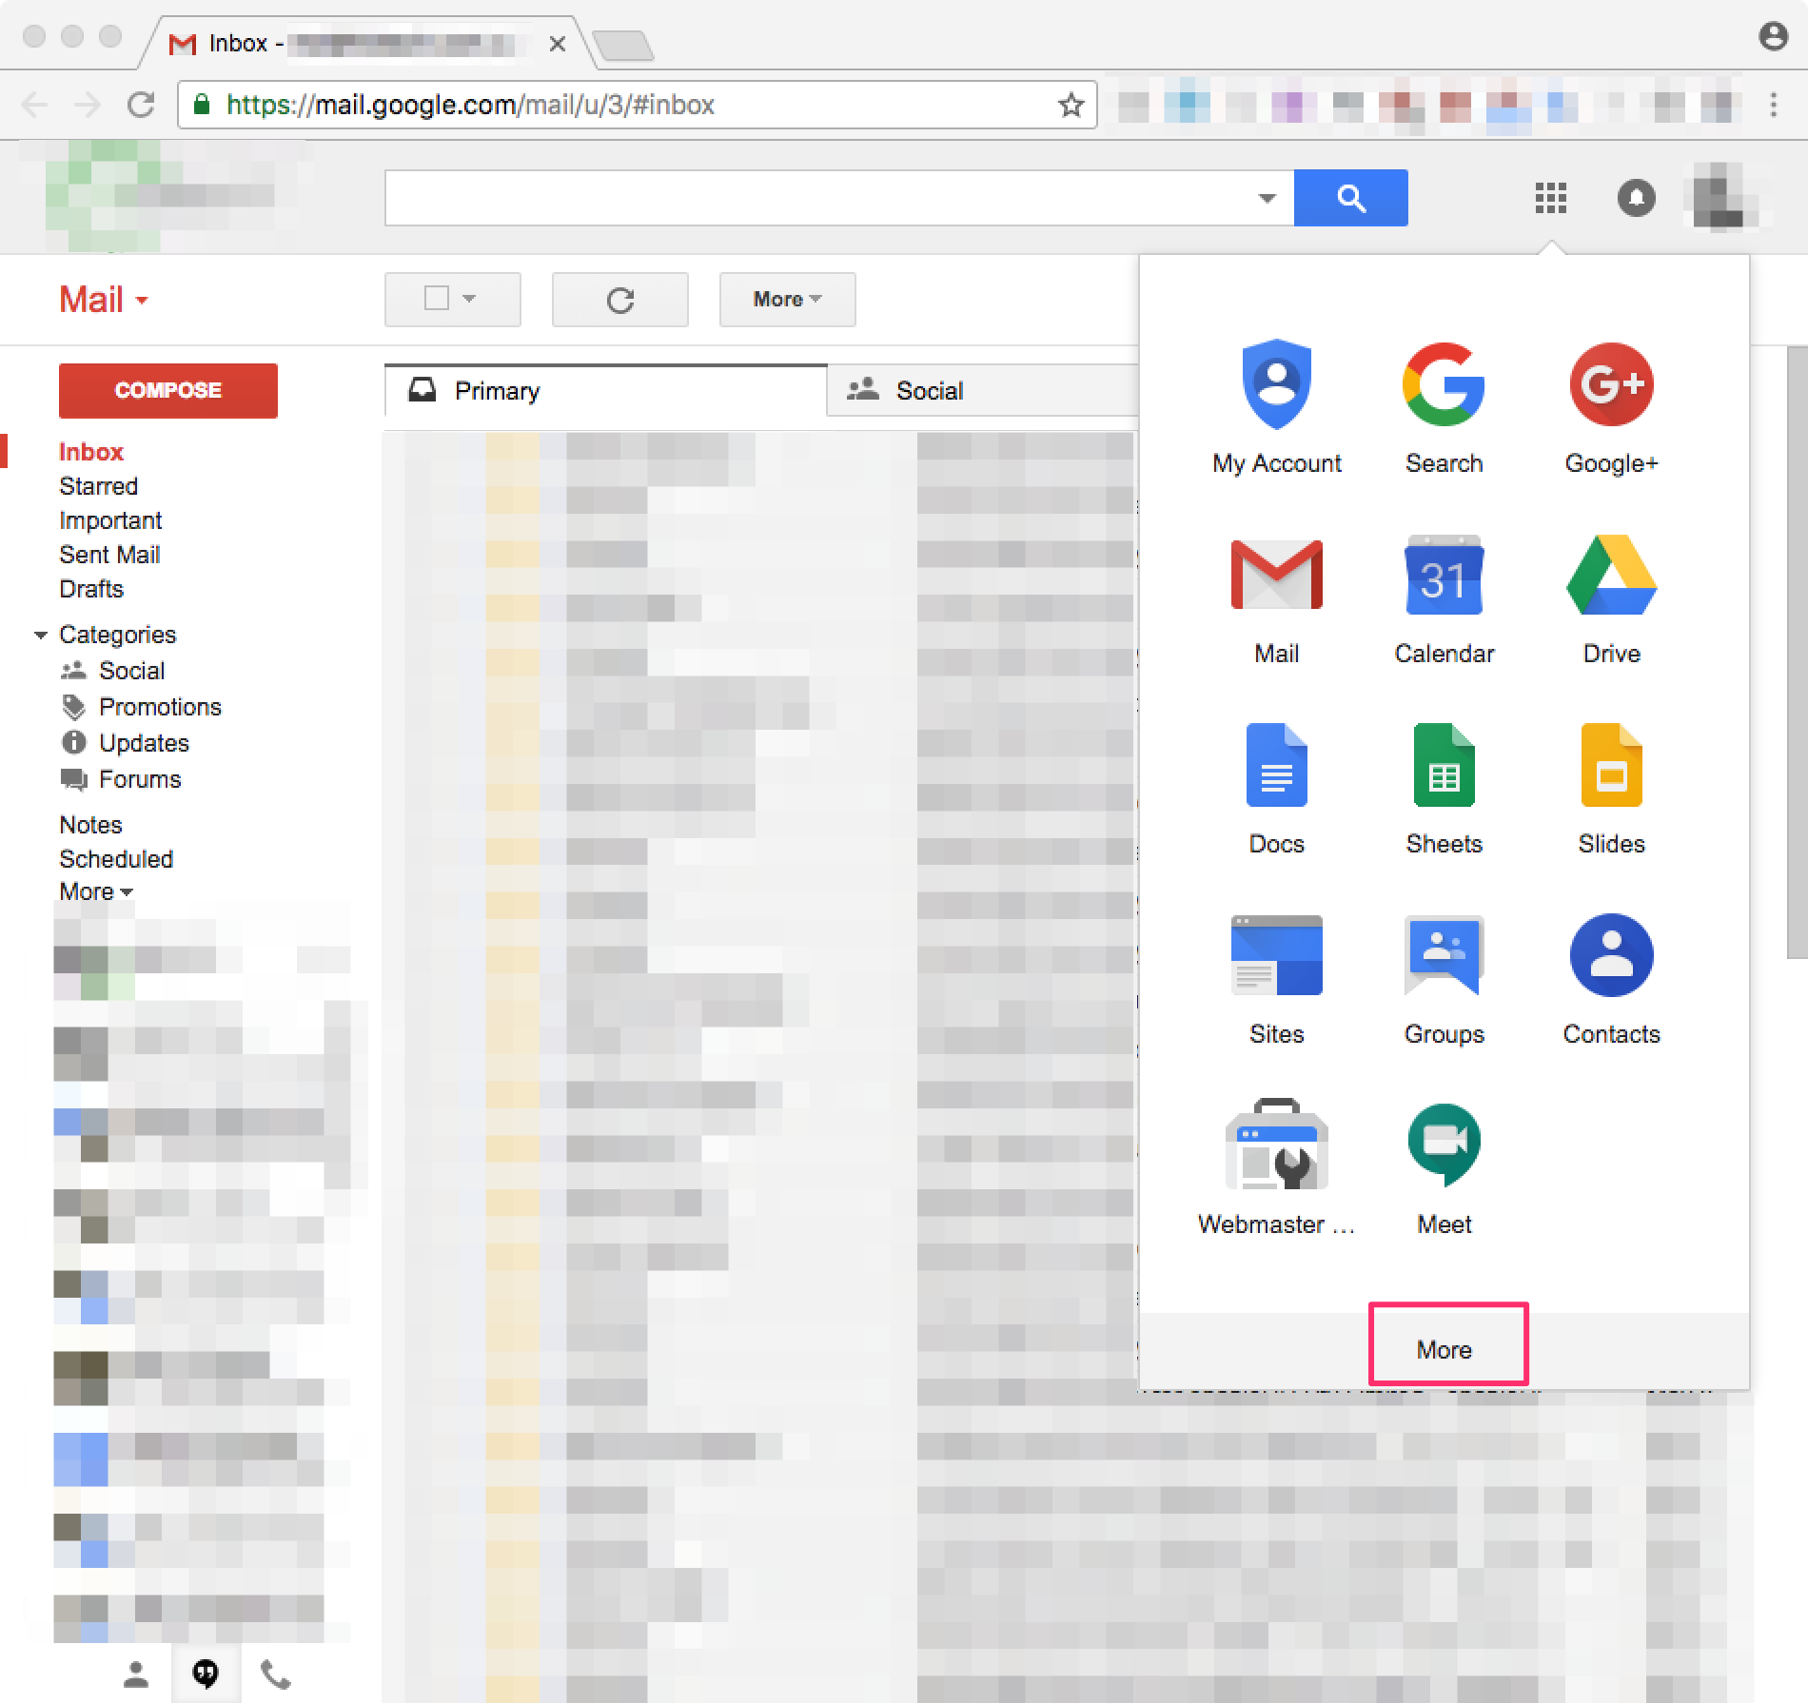Expand More labels in sidebar
The height and width of the screenshot is (1703, 1808).
(95, 891)
